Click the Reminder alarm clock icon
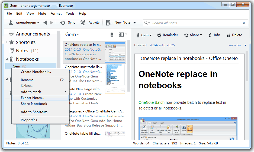 (159, 35)
